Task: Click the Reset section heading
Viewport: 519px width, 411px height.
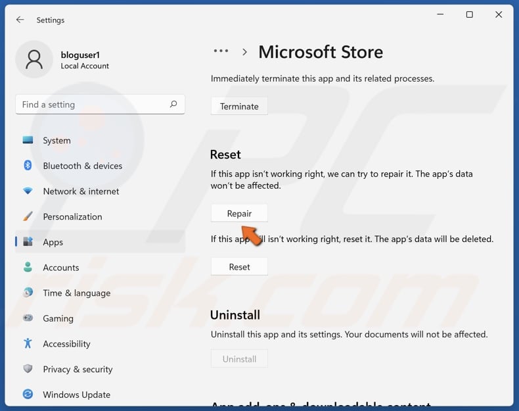Action: [225, 155]
